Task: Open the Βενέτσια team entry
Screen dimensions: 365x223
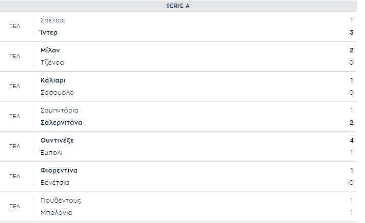Action: [55, 183]
